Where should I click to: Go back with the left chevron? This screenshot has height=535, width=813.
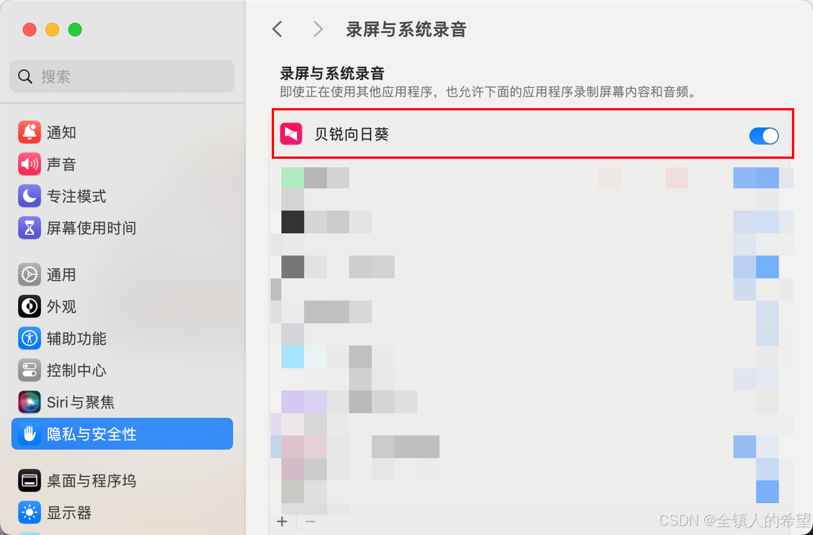pos(277,29)
